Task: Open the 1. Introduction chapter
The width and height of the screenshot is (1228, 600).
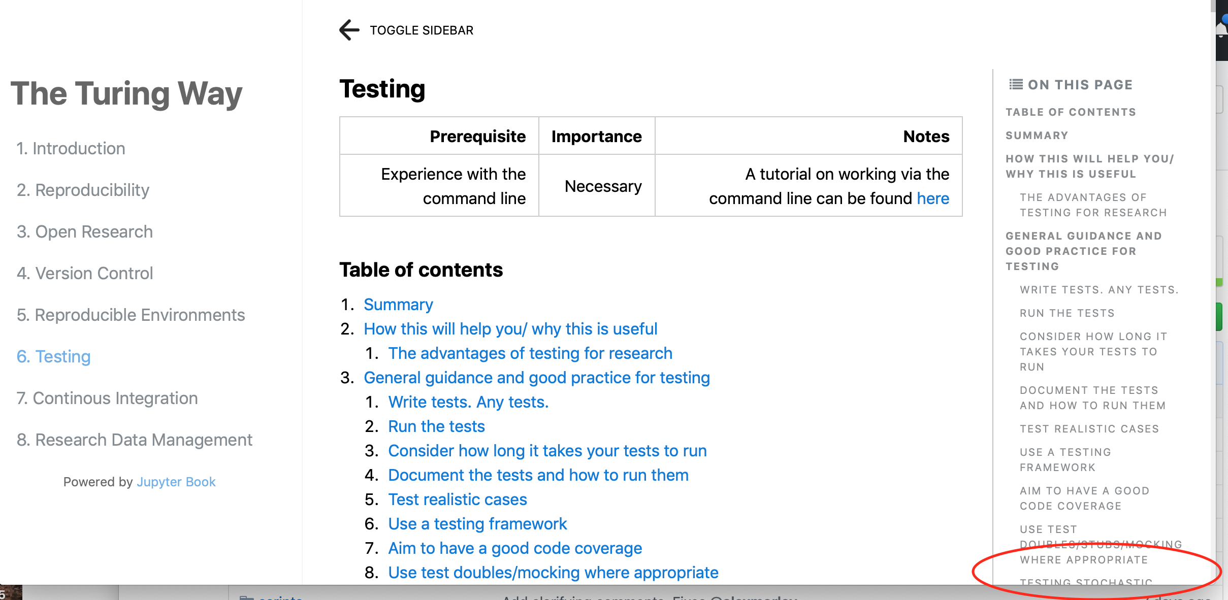Action: click(71, 148)
